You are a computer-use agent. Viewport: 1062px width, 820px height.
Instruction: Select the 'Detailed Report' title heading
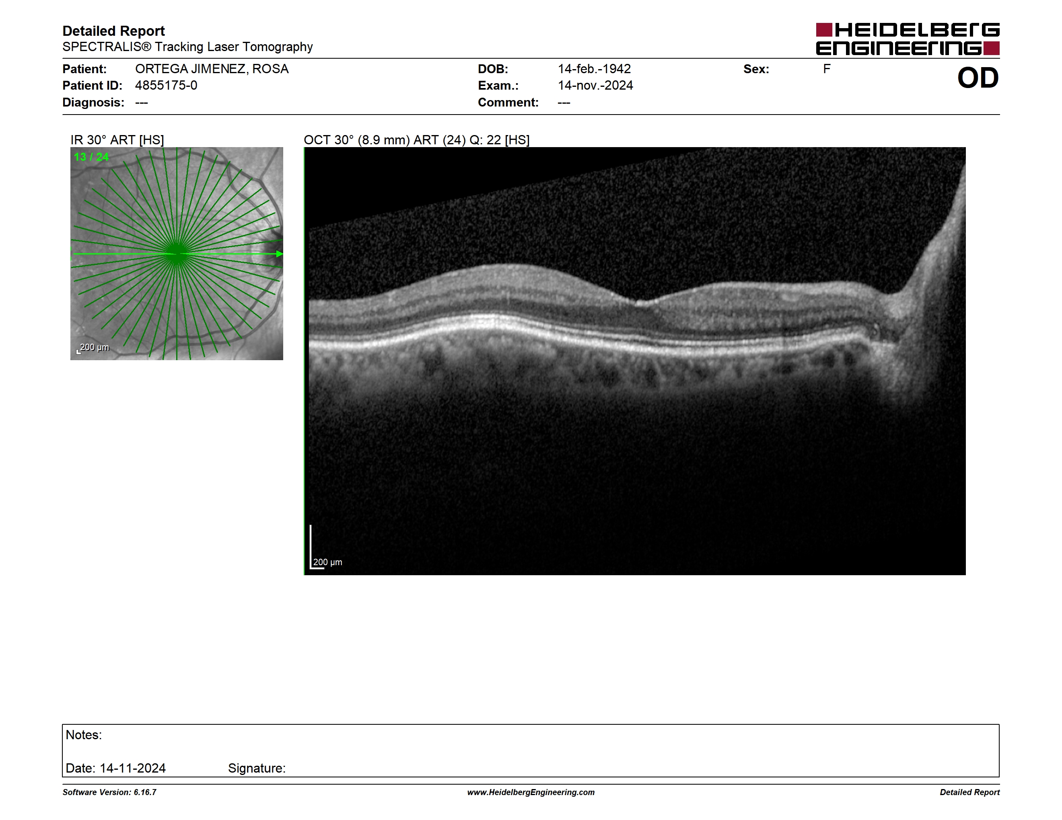click(x=113, y=31)
